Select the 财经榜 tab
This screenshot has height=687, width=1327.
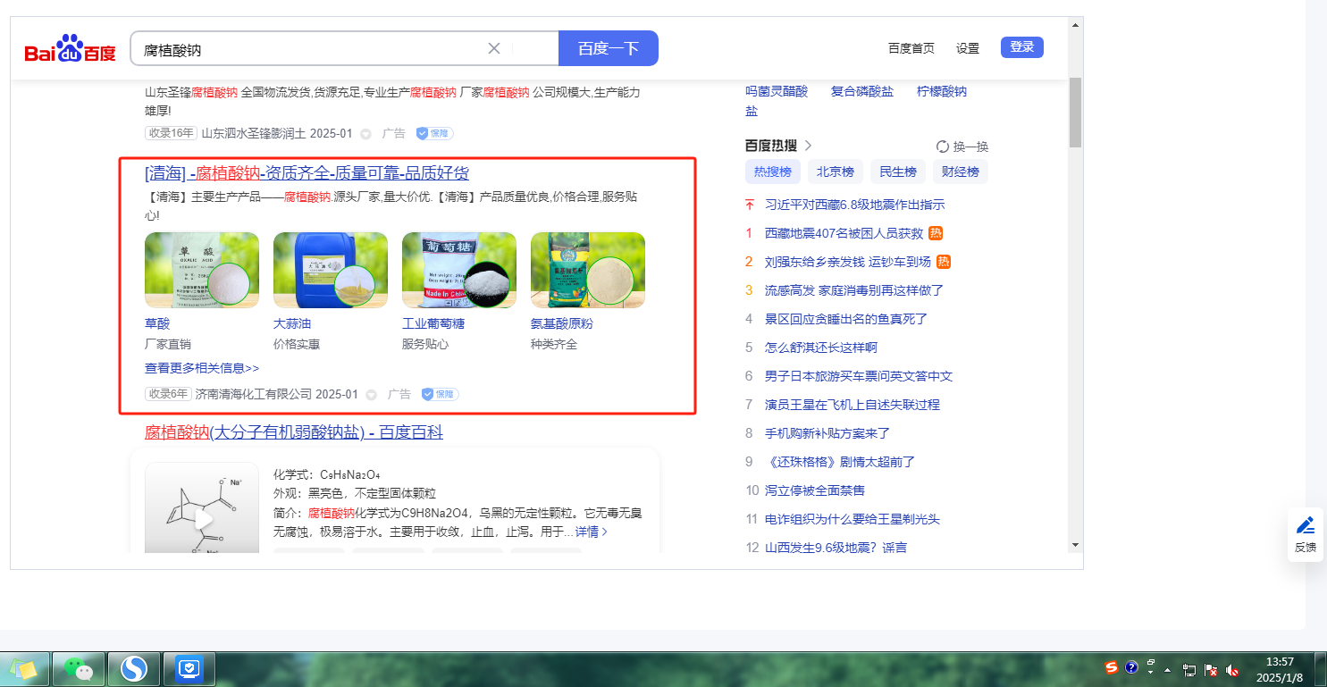tap(960, 172)
